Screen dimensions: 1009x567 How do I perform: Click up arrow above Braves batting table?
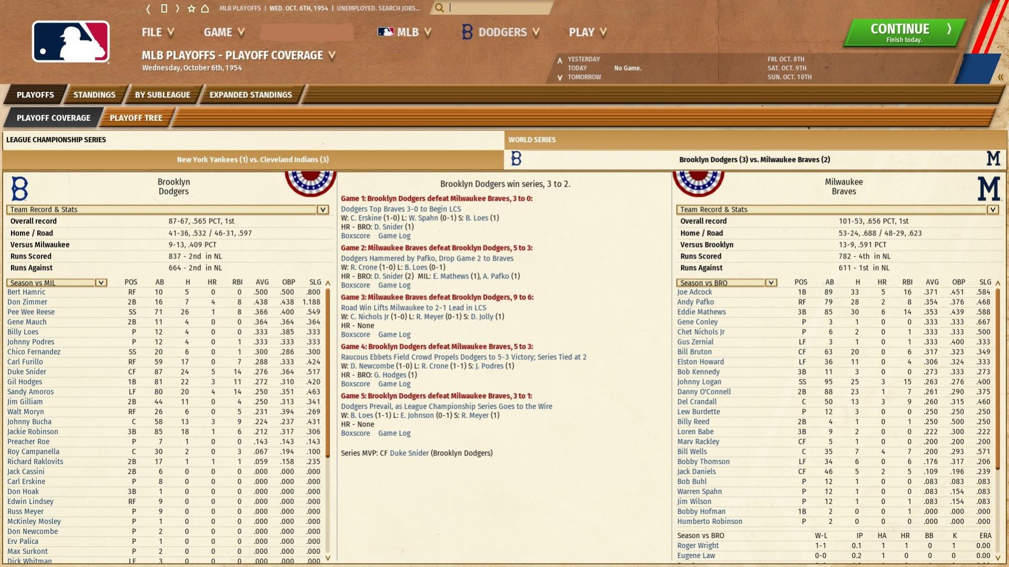coord(997,283)
